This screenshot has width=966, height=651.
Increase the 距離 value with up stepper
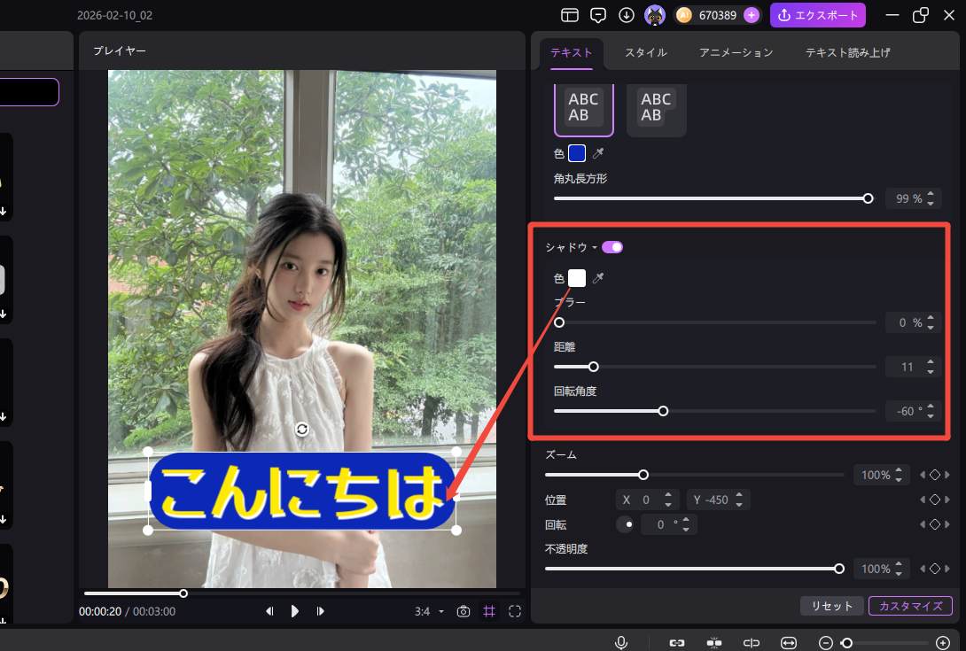(931, 362)
